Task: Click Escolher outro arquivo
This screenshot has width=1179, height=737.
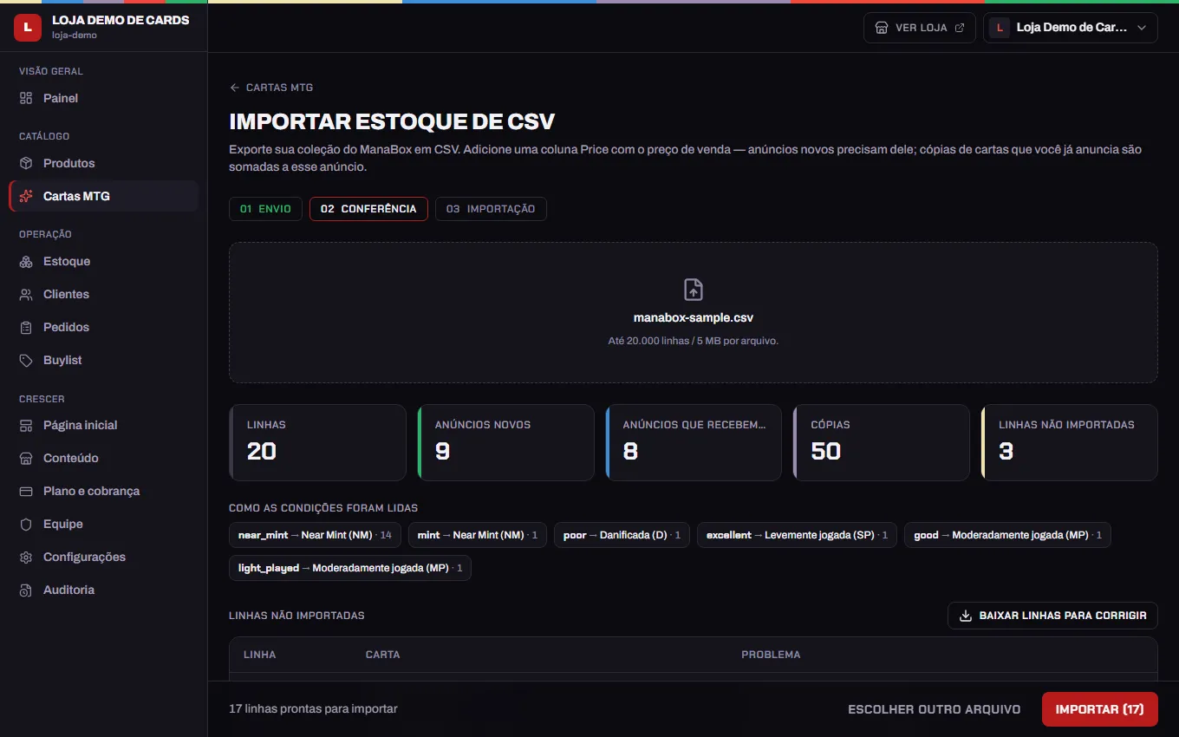Action: coord(935,709)
